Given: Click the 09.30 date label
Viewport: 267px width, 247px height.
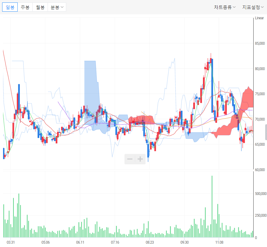Looking at the screenshot, I should click(x=185, y=242).
